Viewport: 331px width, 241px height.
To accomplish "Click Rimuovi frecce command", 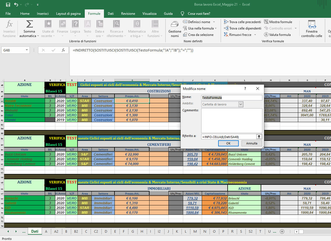I will pos(238,35).
